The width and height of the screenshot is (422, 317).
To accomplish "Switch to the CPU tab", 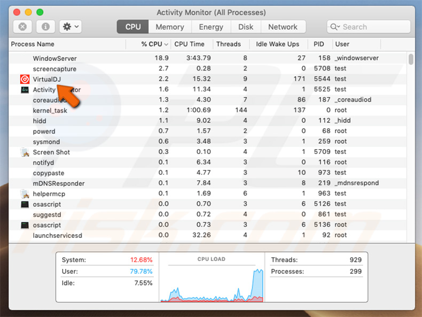I will pos(132,27).
